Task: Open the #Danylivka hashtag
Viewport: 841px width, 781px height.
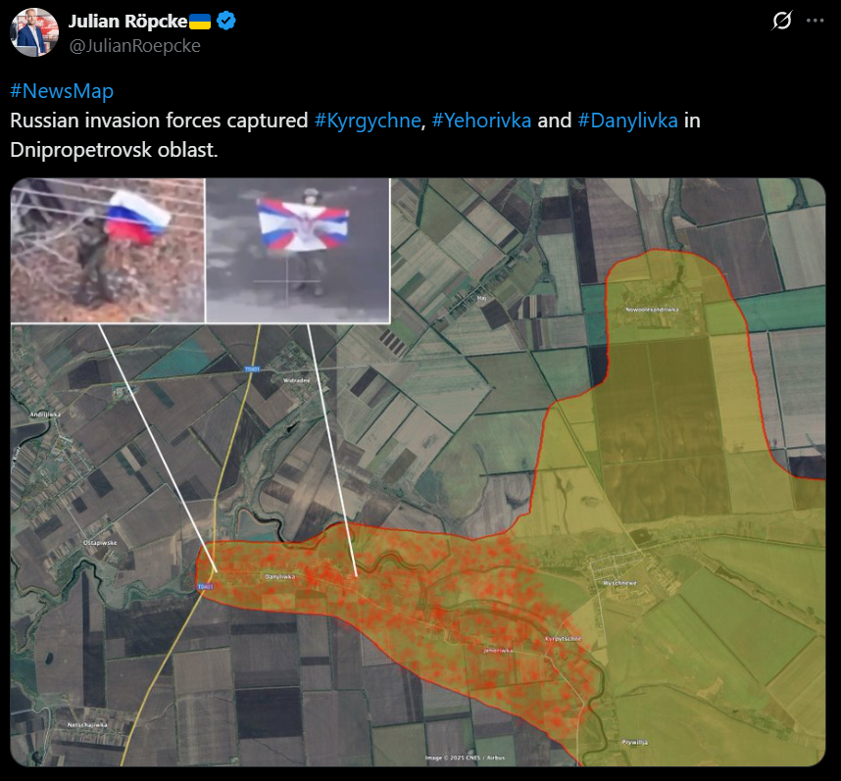Action: click(627, 121)
